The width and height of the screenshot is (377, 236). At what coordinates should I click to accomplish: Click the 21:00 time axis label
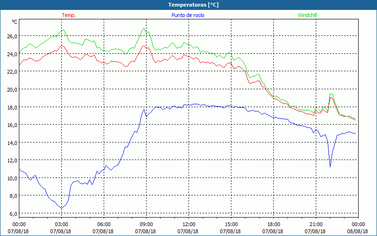(x=316, y=225)
